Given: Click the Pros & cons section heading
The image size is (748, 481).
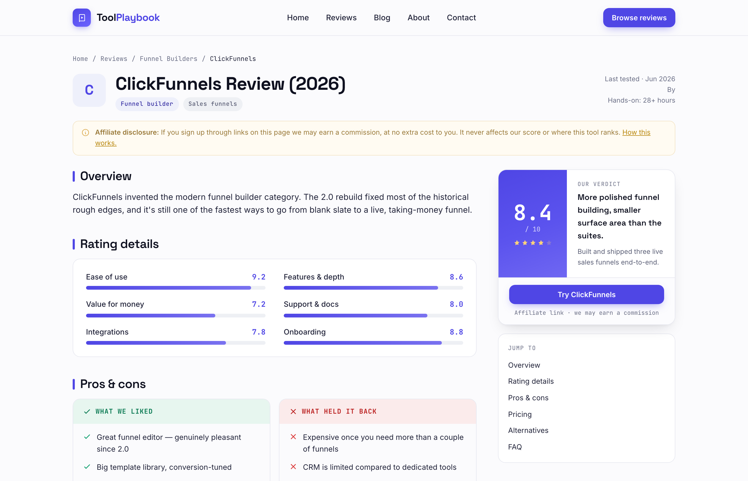Looking at the screenshot, I should coord(113,384).
